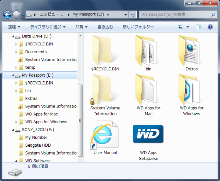
Task: Open the 共有 menu
Action: pyautogui.click(x=81, y=27)
